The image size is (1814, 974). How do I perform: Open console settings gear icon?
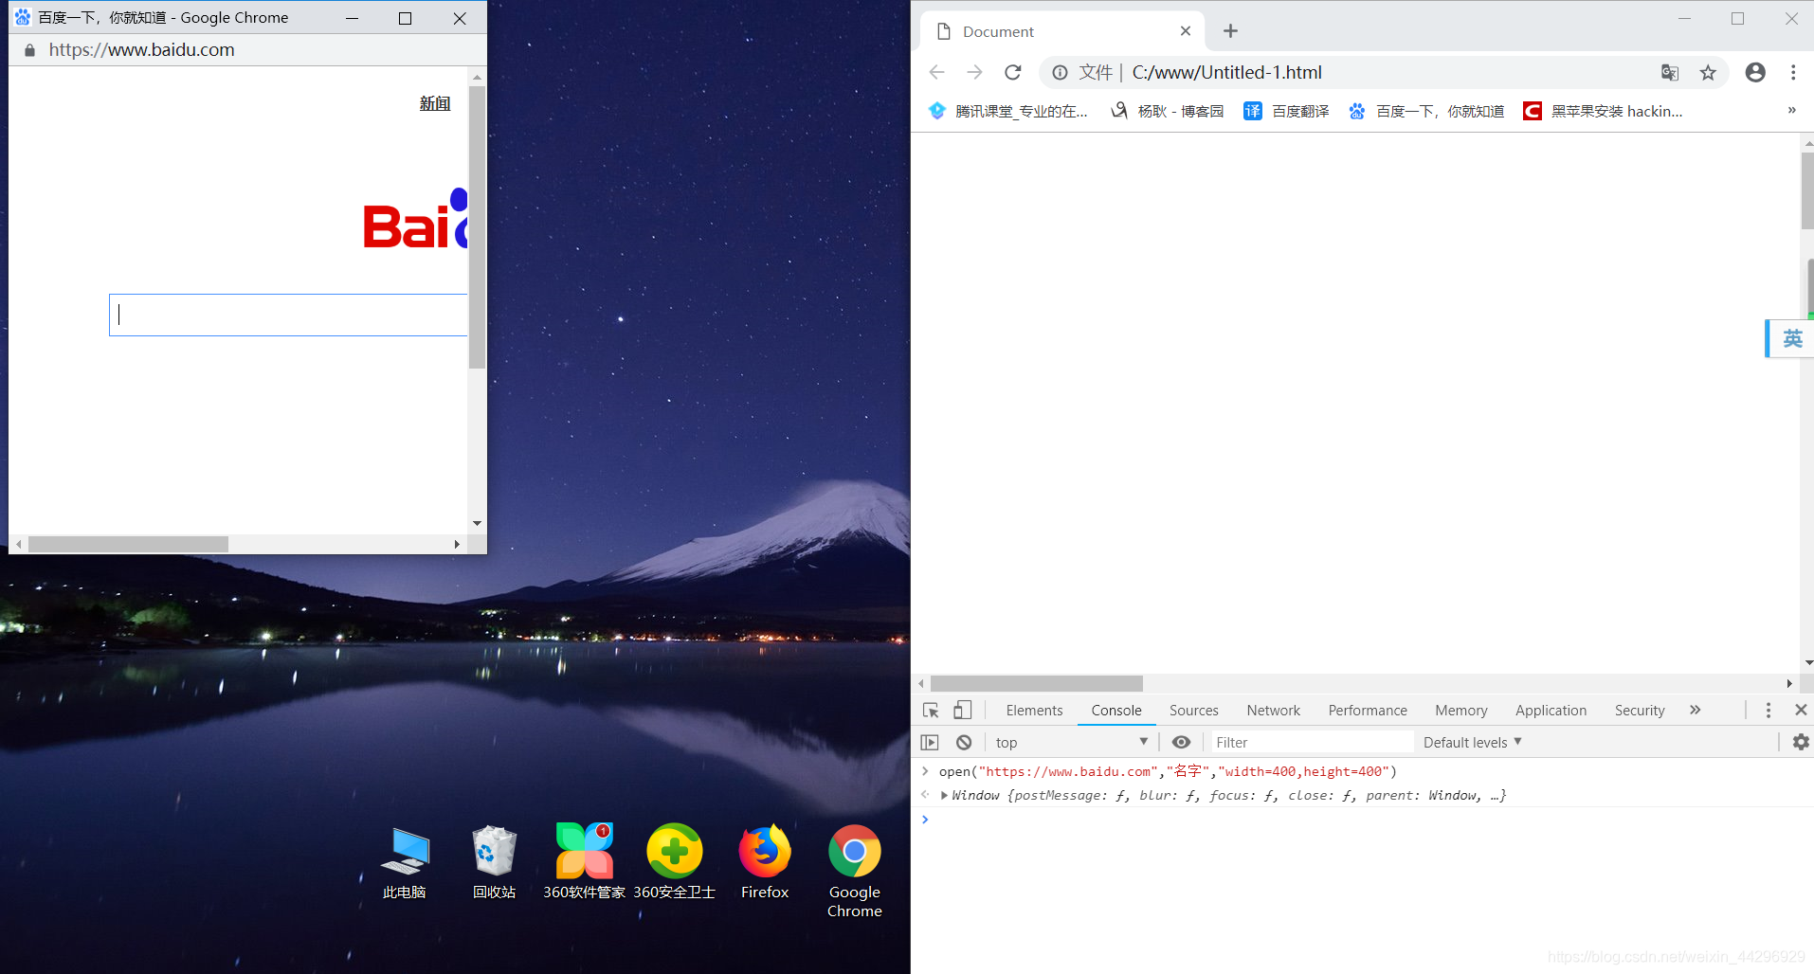1801,743
